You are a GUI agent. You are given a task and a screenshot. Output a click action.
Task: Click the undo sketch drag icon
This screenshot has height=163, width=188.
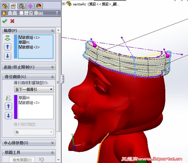point(41,160)
